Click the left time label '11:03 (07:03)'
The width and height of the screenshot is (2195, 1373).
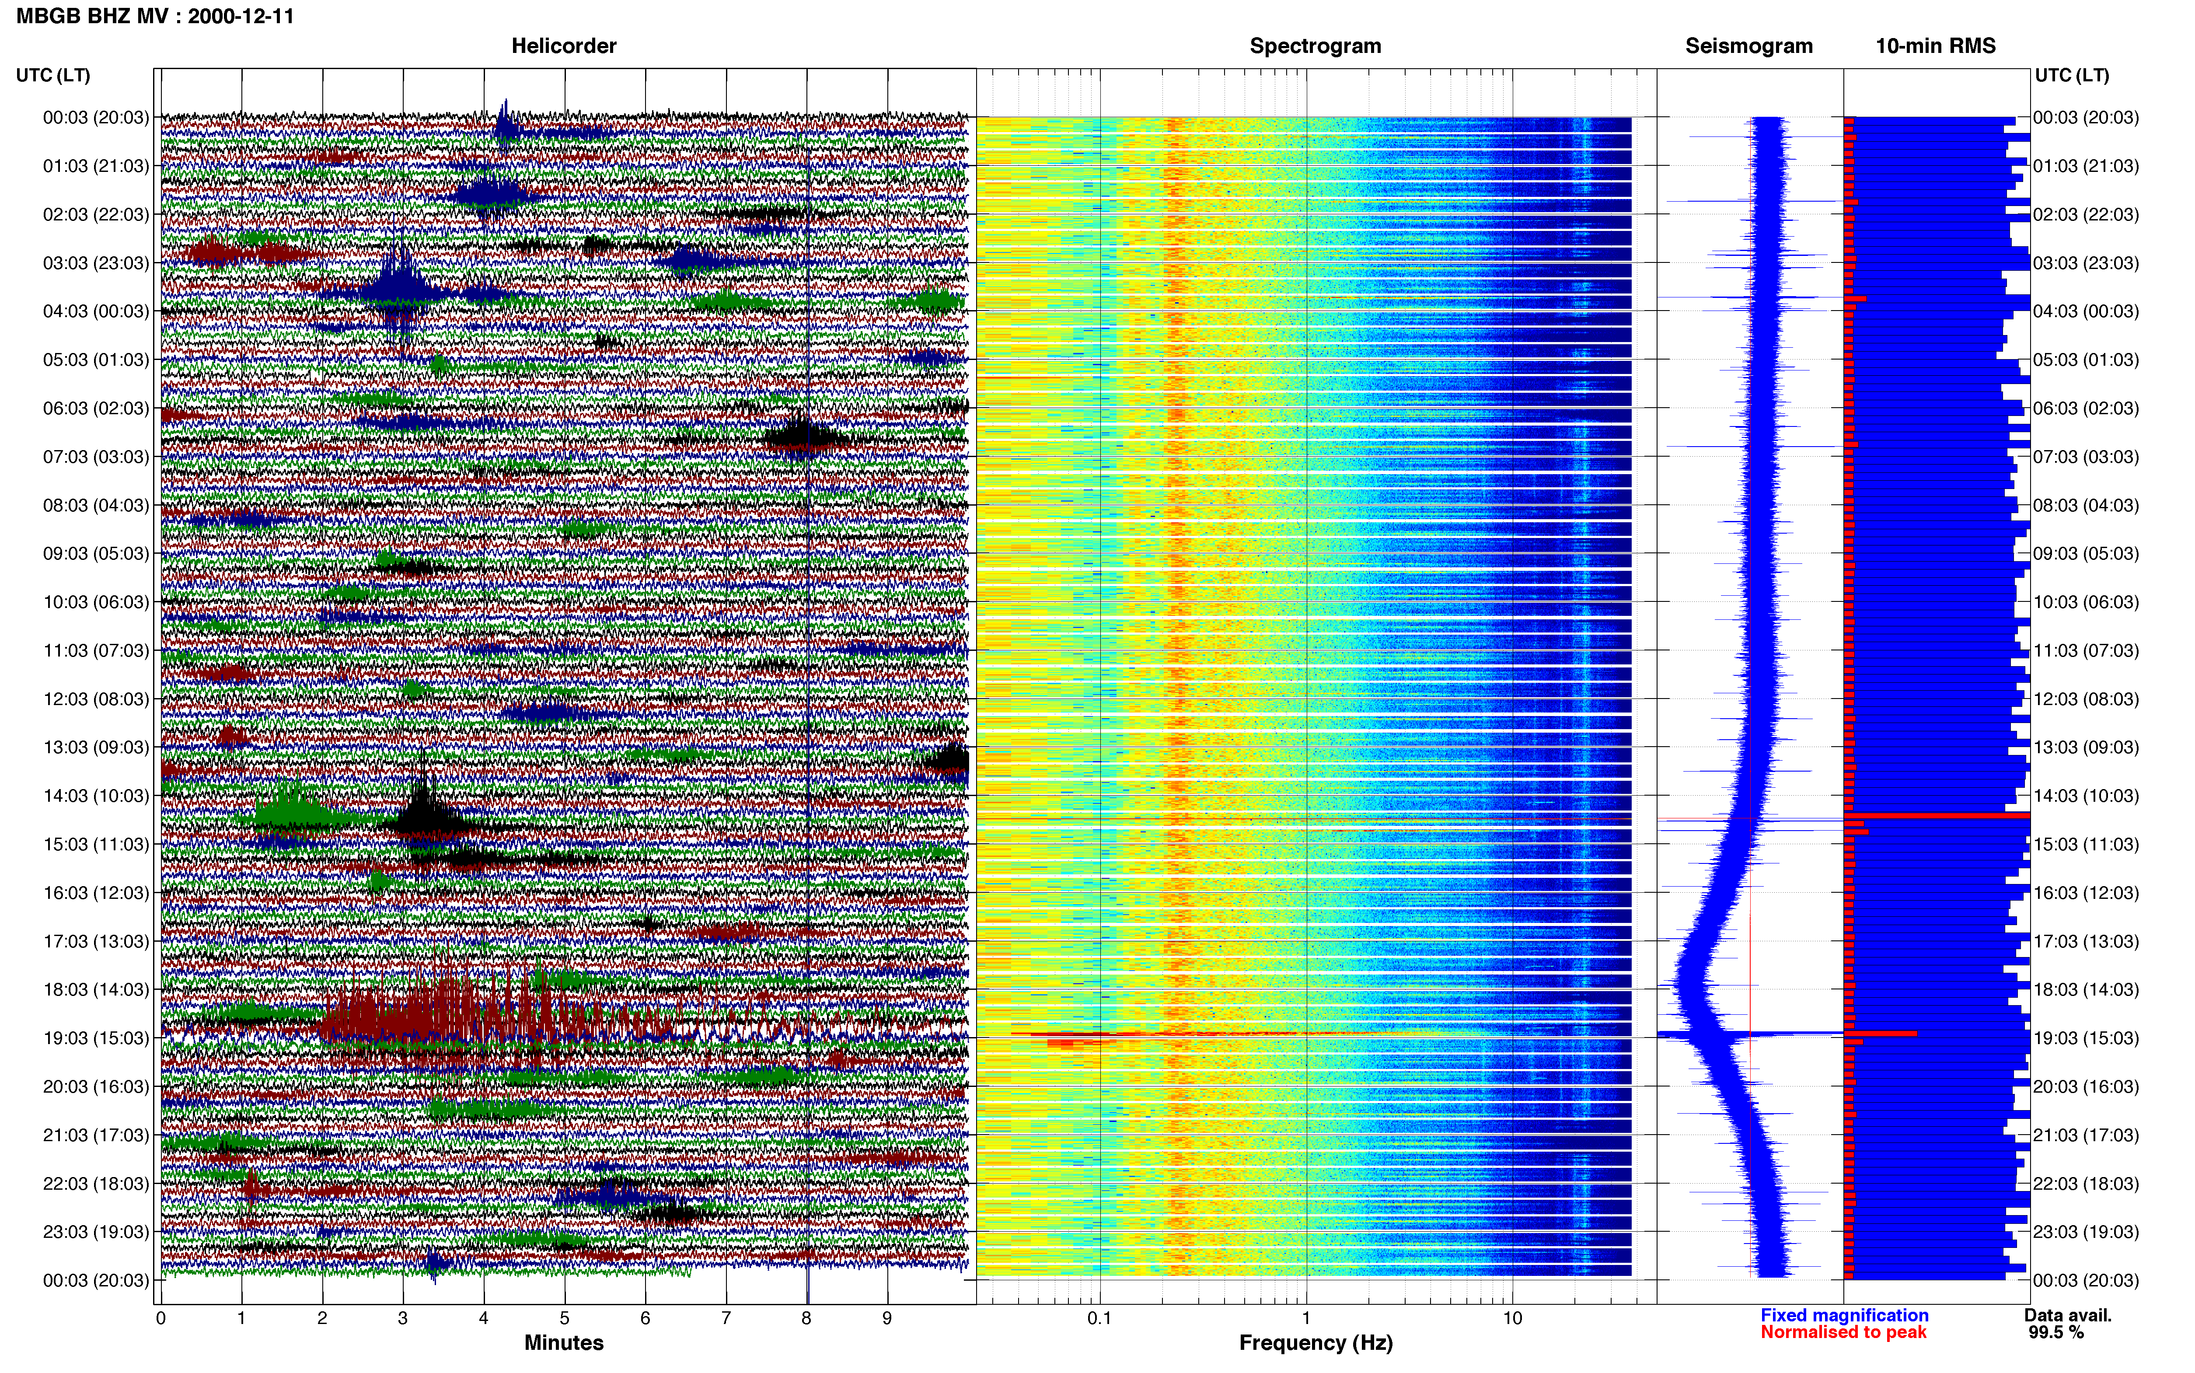95,650
